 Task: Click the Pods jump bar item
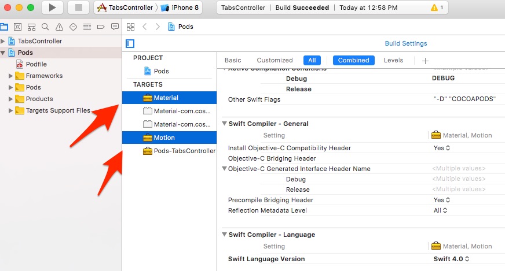(x=181, y=27)
